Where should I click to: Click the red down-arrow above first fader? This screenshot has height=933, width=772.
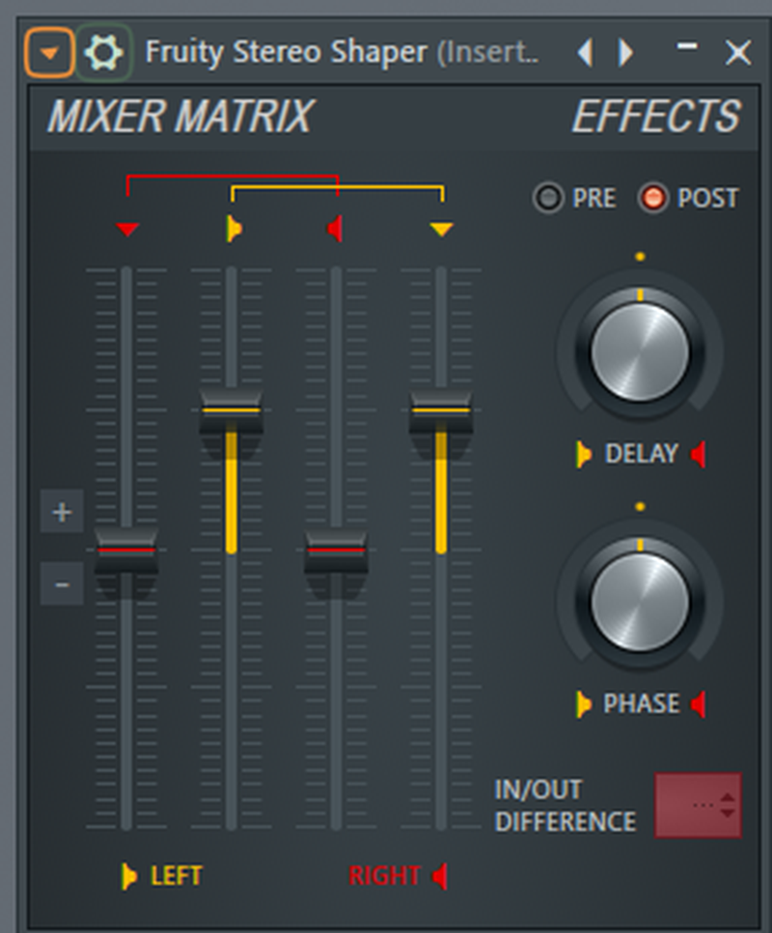127,229
